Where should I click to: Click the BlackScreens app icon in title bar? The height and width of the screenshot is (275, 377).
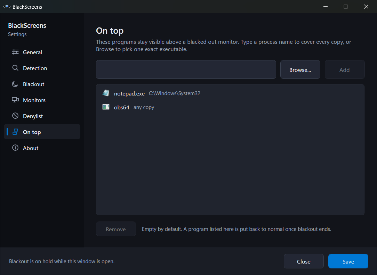pyautogui.click(x=7, y=7)
